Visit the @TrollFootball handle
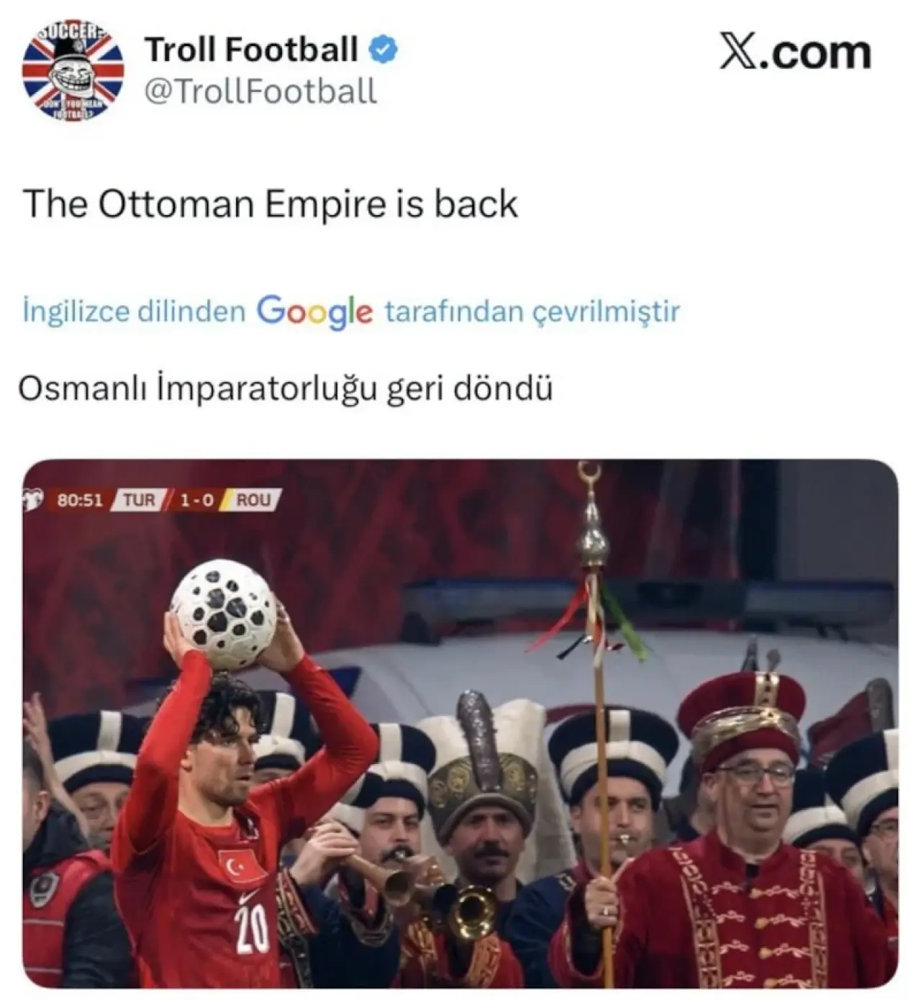Image resolution: width=921 pixels, height=1000 pixels. [x=261, y=91]
